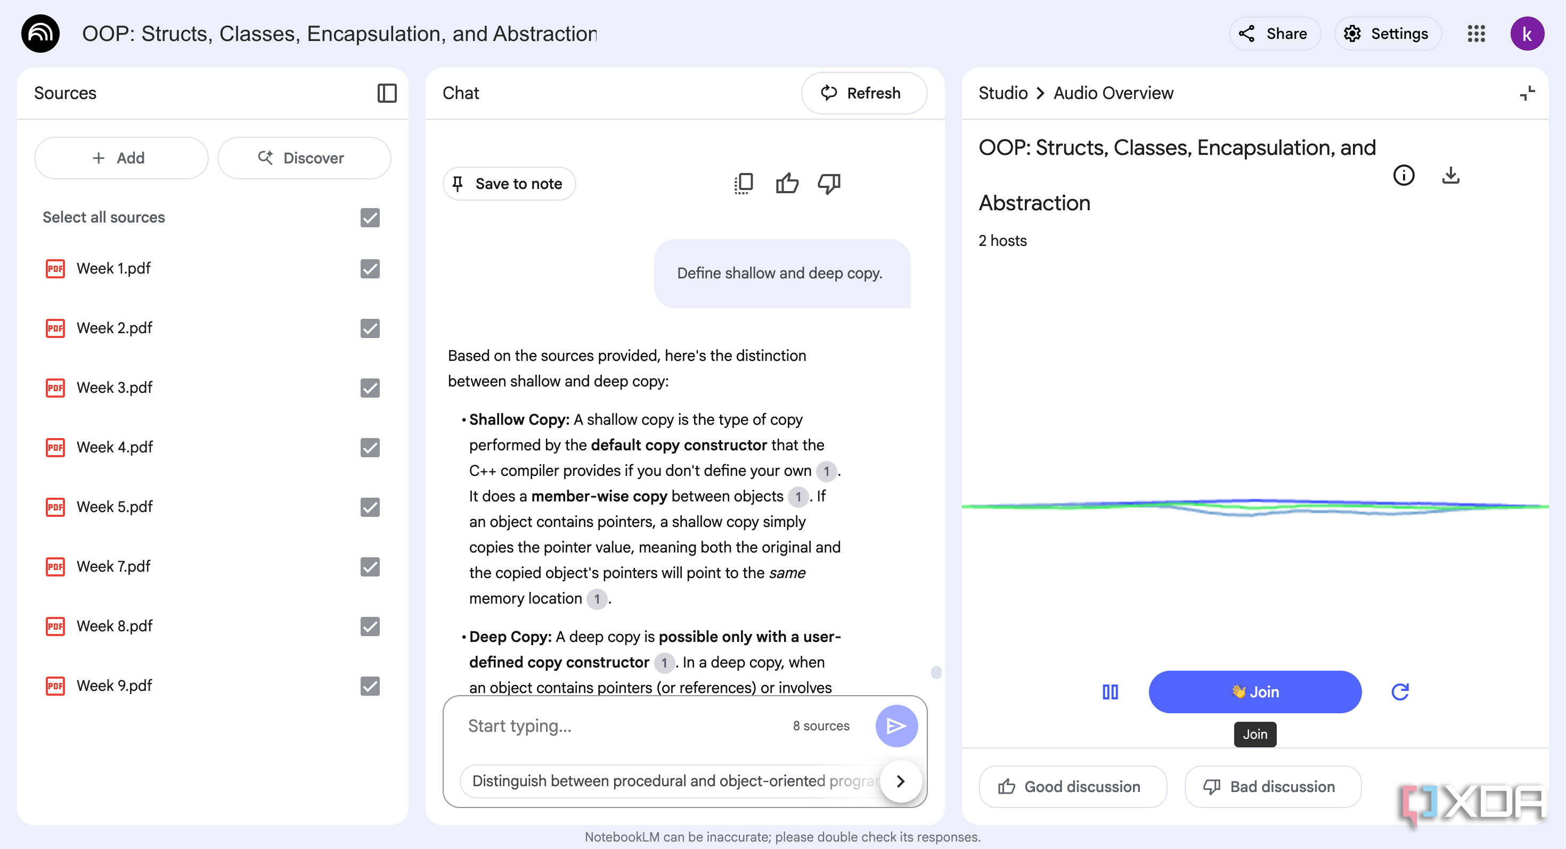
Task: Open the audio overview info icon
Action: [1403, 176]
